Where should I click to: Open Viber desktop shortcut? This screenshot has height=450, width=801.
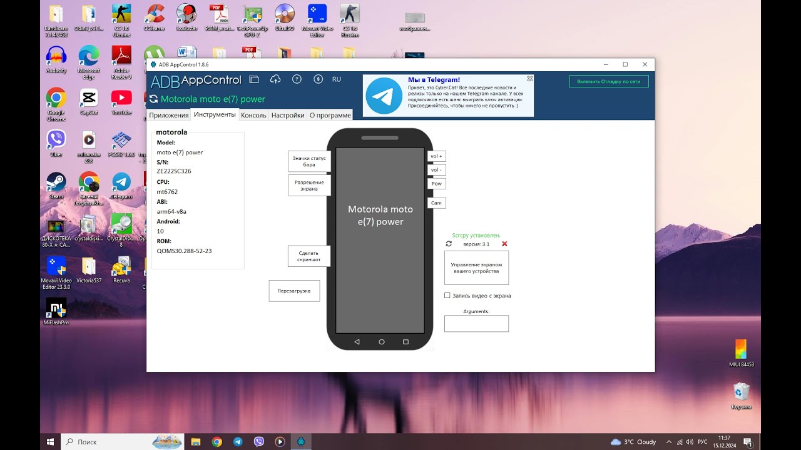tap(56, 144)
